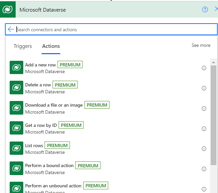Show info for Add a new row
Image resolution: width=218 pixels, height=193 pixels.
pos(204,68)
